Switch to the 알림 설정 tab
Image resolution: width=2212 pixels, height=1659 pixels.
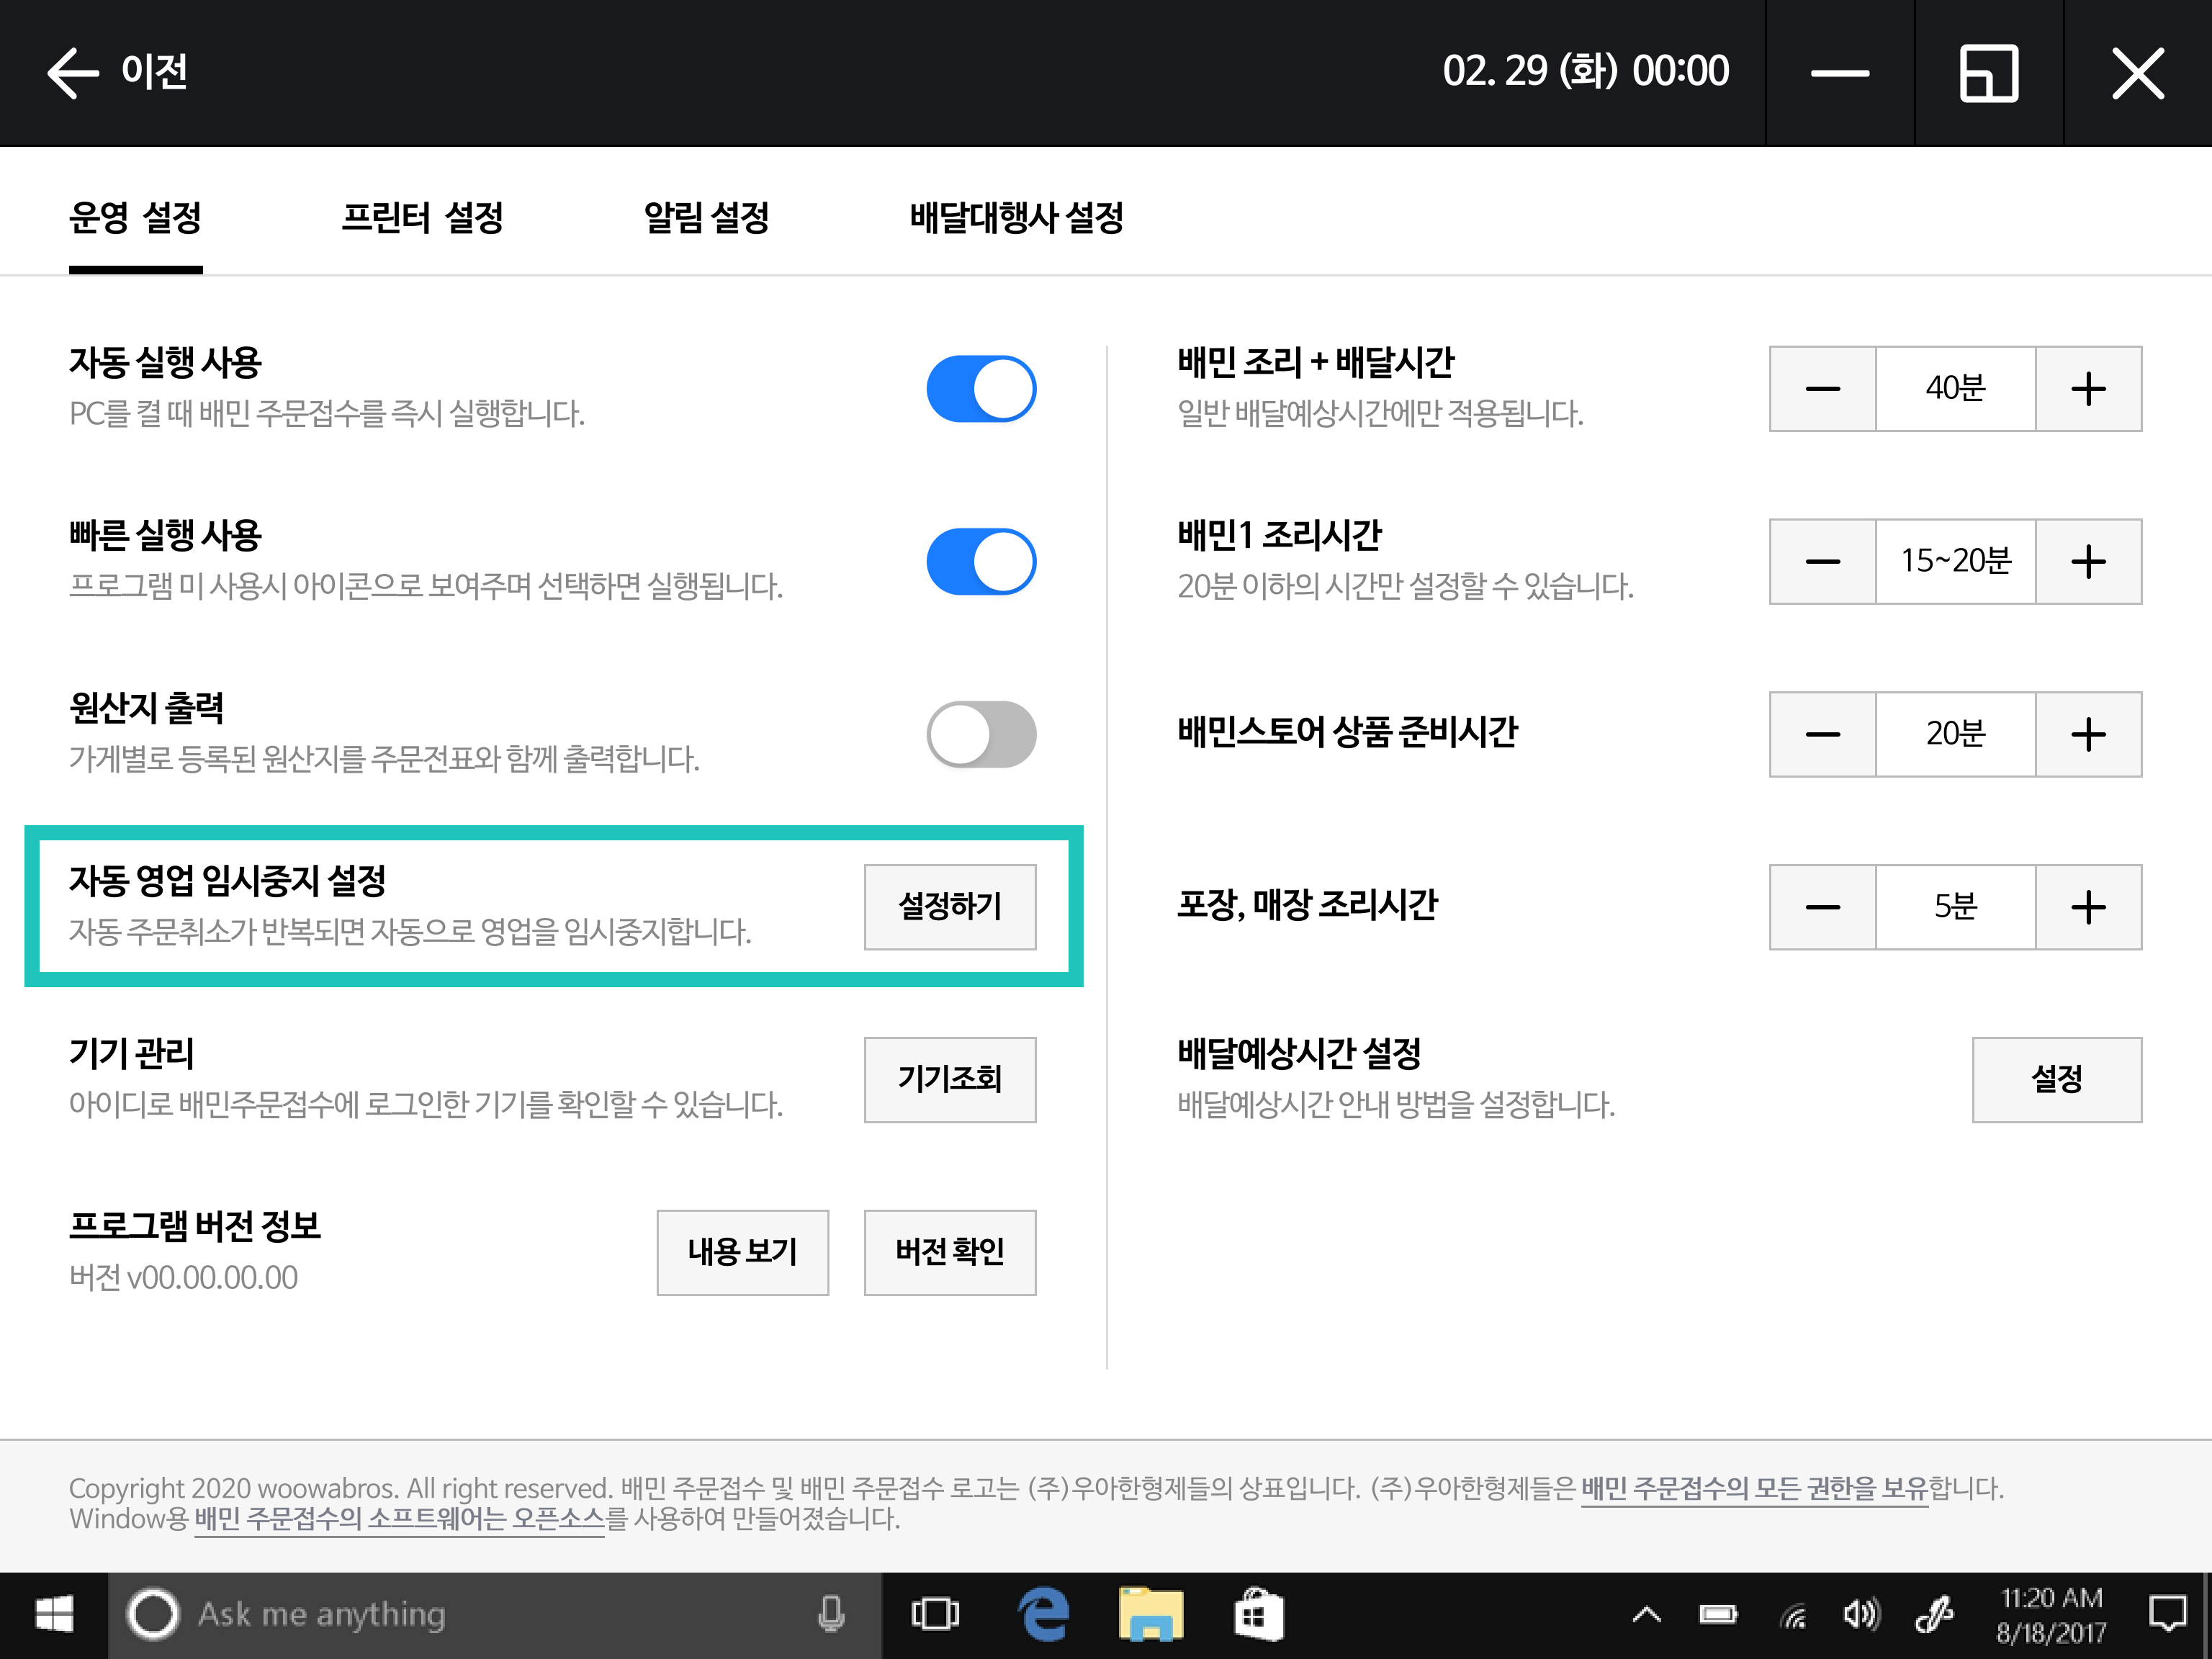pos(706,217)
